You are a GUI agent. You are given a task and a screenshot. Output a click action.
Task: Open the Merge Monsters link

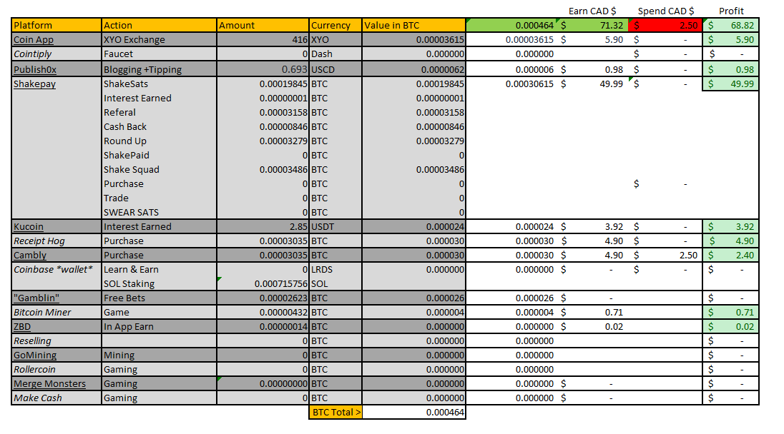(49, 383)
